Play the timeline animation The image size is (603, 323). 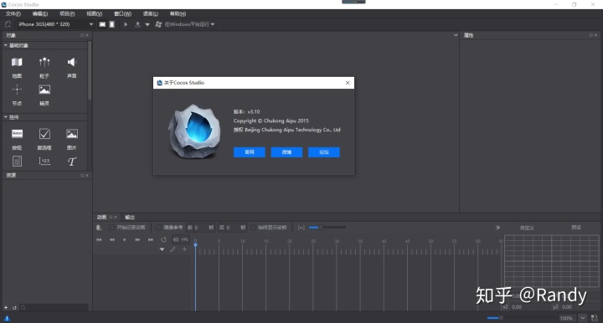tap(124, 239)
